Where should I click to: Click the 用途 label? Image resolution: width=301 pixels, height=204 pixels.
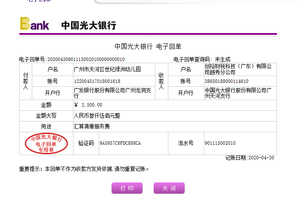46,126
